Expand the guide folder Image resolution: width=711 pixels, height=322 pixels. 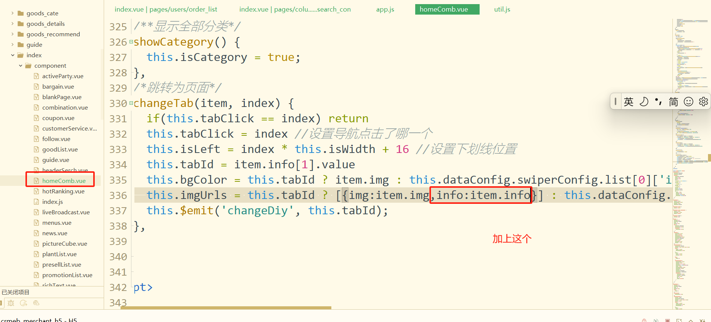tap(12, 45)
